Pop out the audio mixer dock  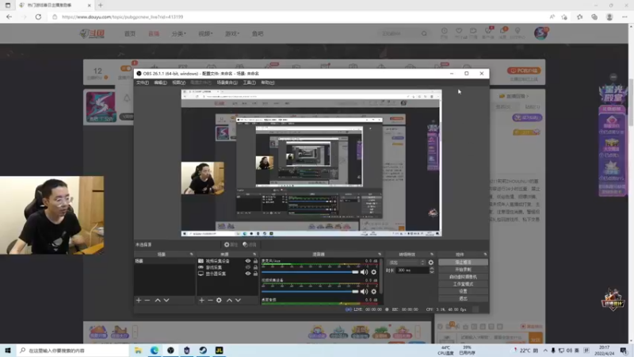click(380, 254)
